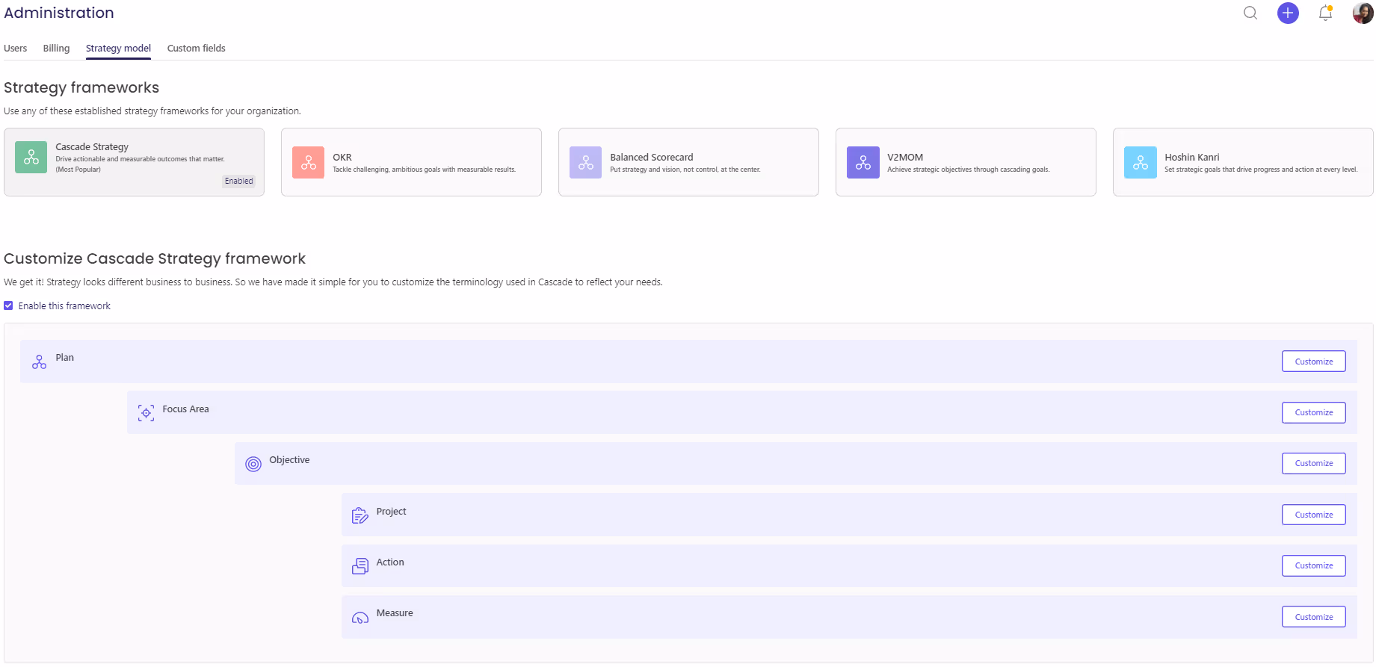Click the Action label text

[390, 562]
